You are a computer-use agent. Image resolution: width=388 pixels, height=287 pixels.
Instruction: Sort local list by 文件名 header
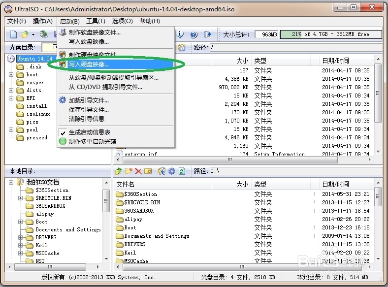[x=163, y=184]
